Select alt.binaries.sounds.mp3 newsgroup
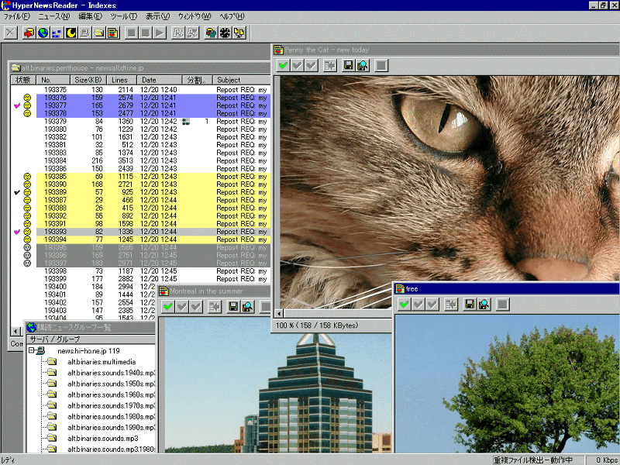Image resolution: width=620 pixels, height=465 pixels. click(103, 439)
